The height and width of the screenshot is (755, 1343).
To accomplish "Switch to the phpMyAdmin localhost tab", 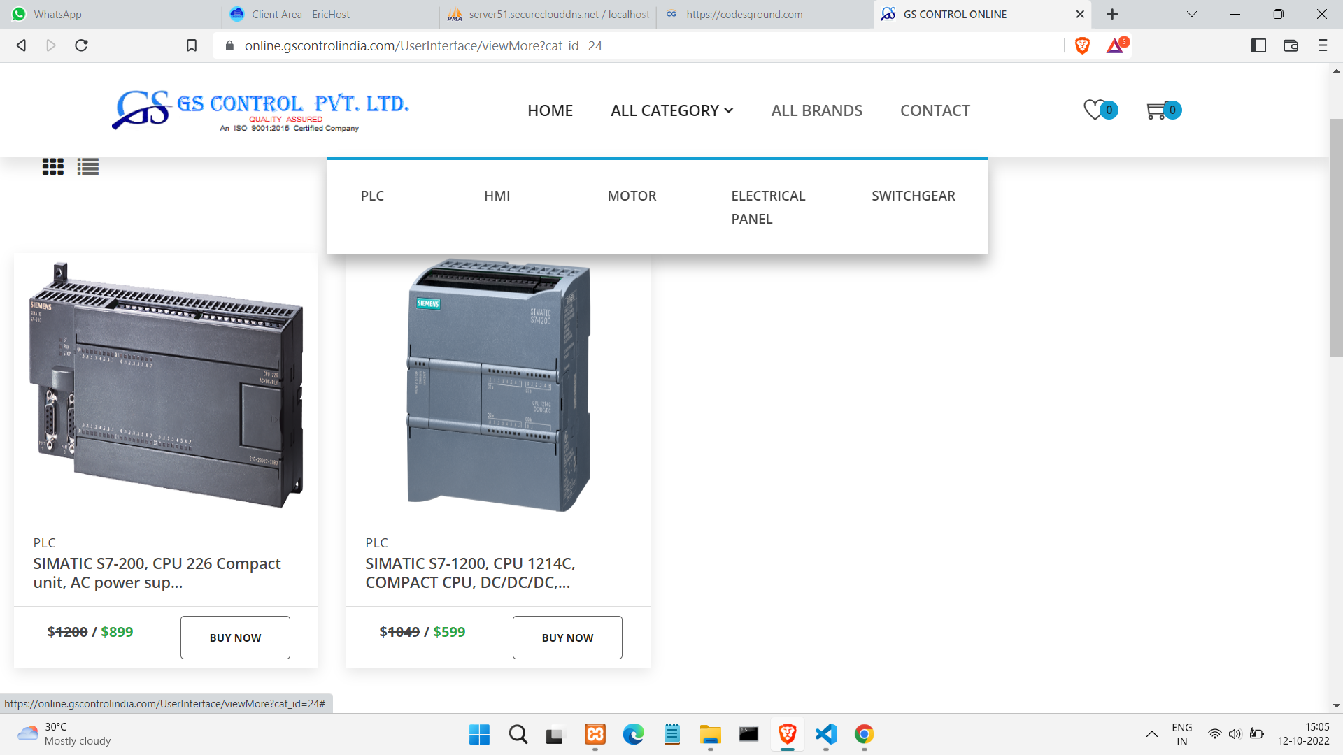I will click(549, 14).
